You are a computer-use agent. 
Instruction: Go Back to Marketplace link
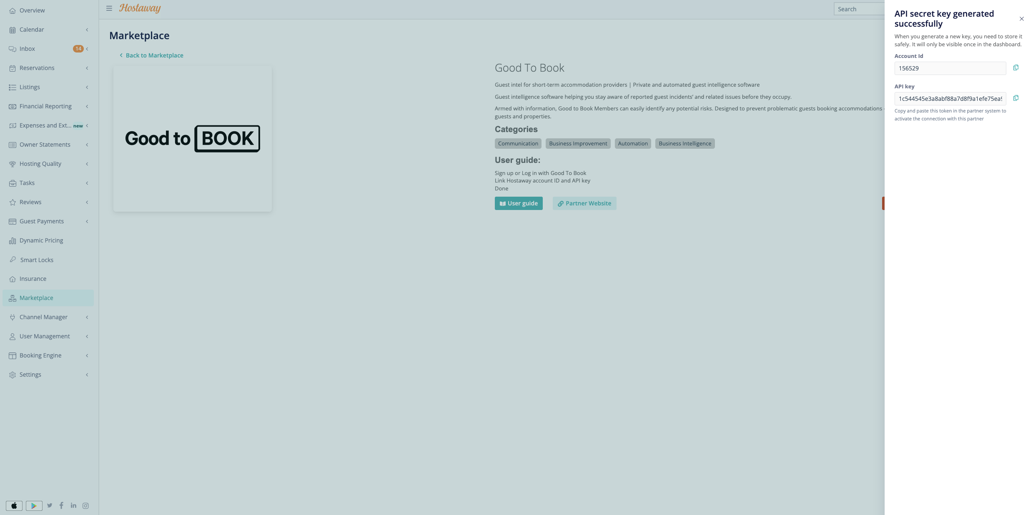pyautogui.click(x=151, y=55)
